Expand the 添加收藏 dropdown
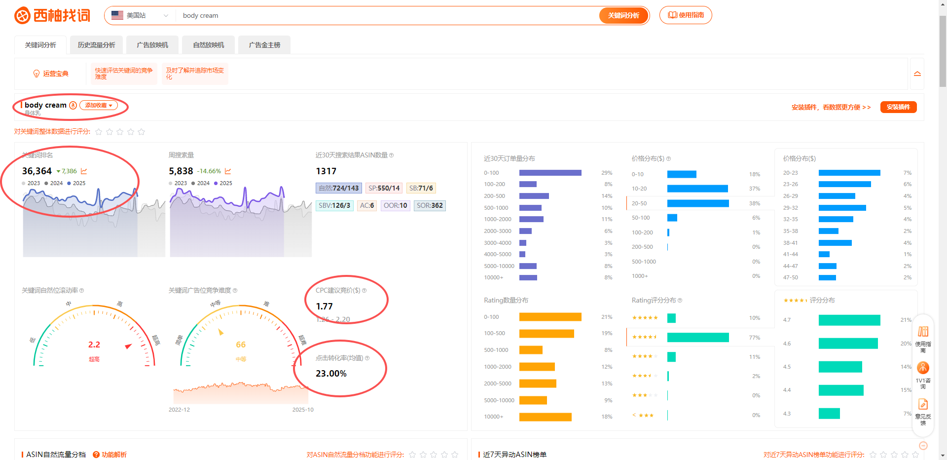Image resolution: width=947 pixels, height=460 pixels. tap(99, 105)
